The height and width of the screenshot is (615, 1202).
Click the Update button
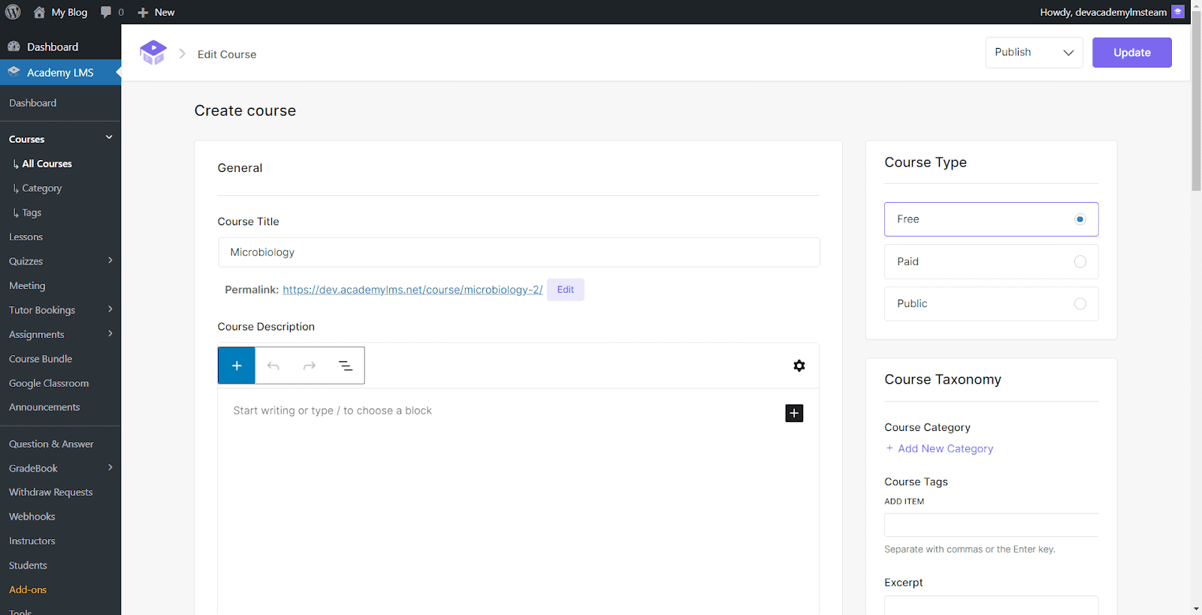[x=1131, y=53]
